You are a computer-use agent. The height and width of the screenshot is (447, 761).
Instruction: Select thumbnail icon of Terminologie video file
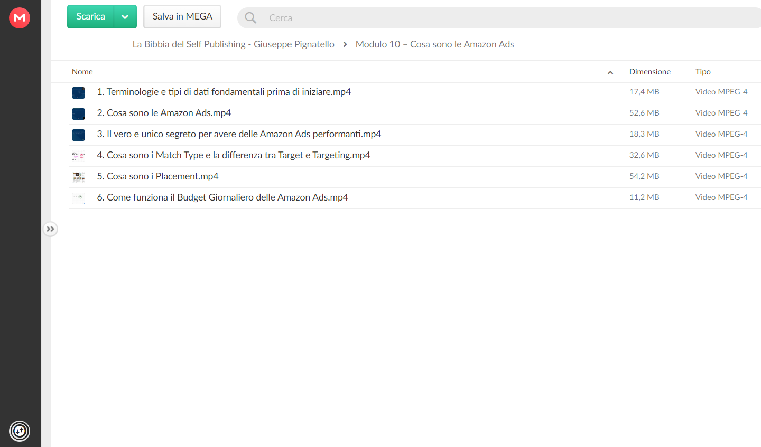tap(78, 93)
